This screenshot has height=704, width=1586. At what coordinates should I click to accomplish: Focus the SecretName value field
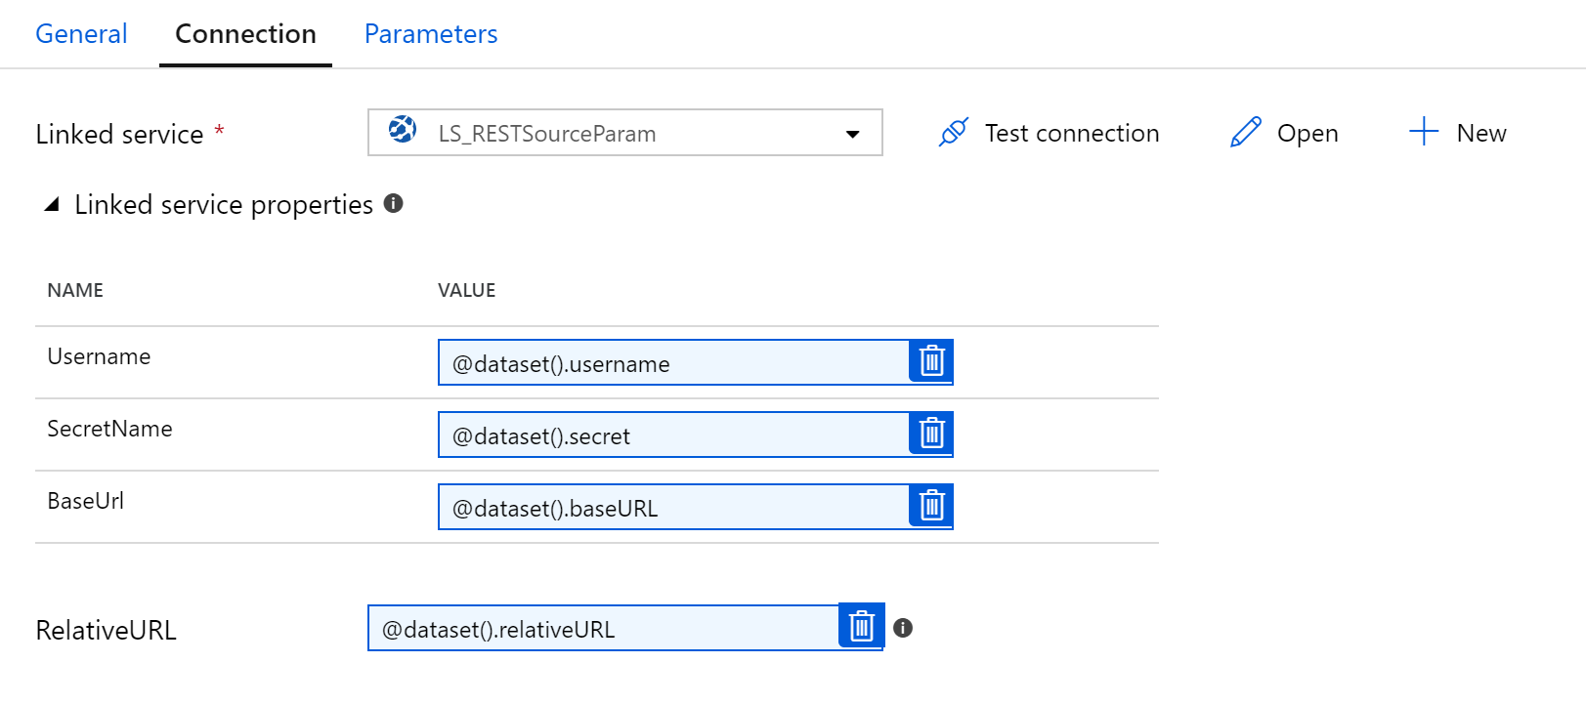point(673,435)
